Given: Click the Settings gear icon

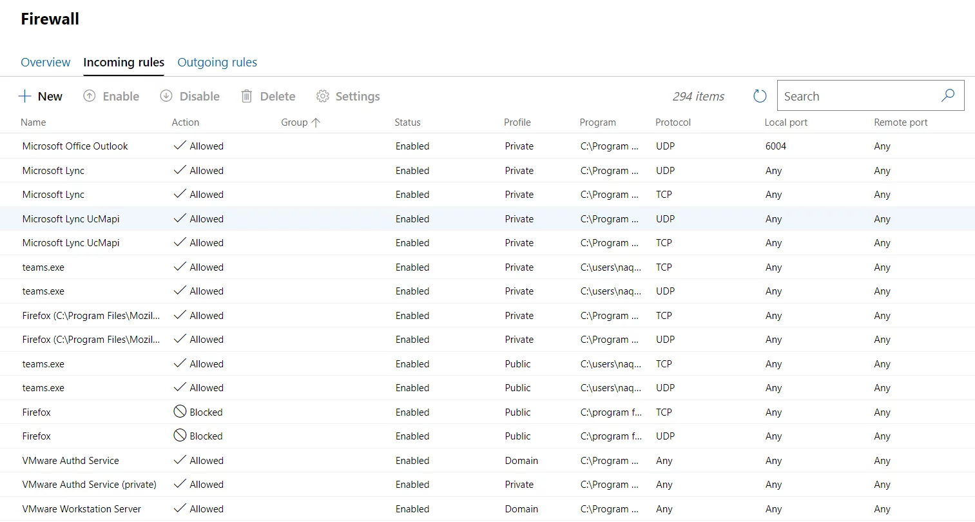Looking at the screenshot, I should 323,96.
